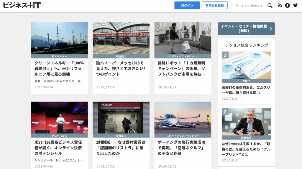Open the ボーイングの飛行実験成功 article title
302x169 pixels.
point(181,148)
